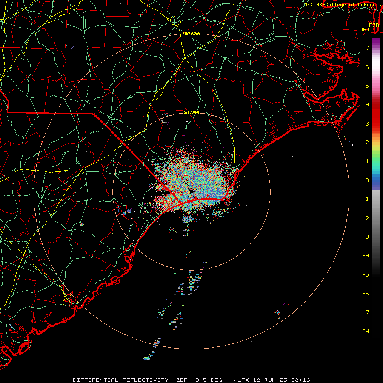
Task: Click the scale value 6 on legend
Action: click(367, 67)
